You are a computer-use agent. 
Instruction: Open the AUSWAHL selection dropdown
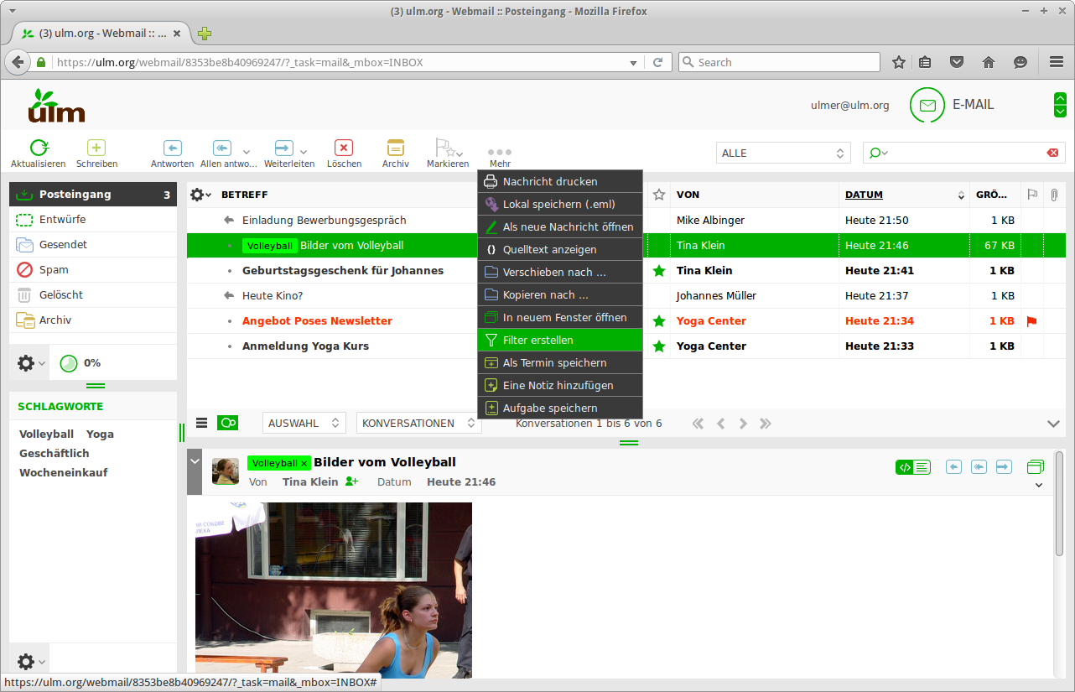click(304, 424)
